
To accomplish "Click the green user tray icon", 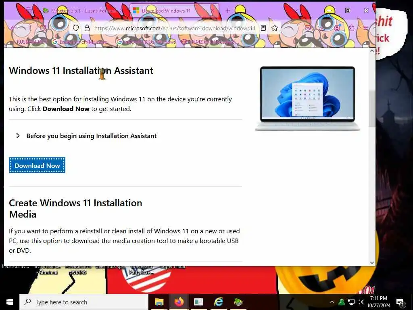I will 341,302.
